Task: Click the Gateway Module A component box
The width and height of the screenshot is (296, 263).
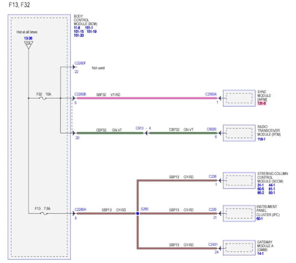Action: (239, 248)
